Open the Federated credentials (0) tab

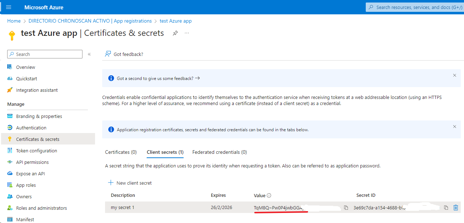[x=219, y=152]
